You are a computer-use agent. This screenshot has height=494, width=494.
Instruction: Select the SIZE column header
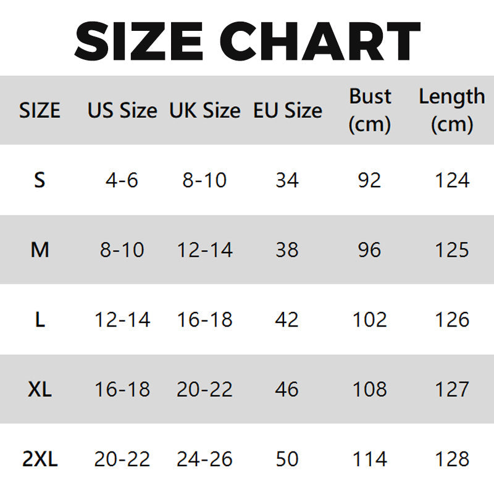click(x=40, y=111)
